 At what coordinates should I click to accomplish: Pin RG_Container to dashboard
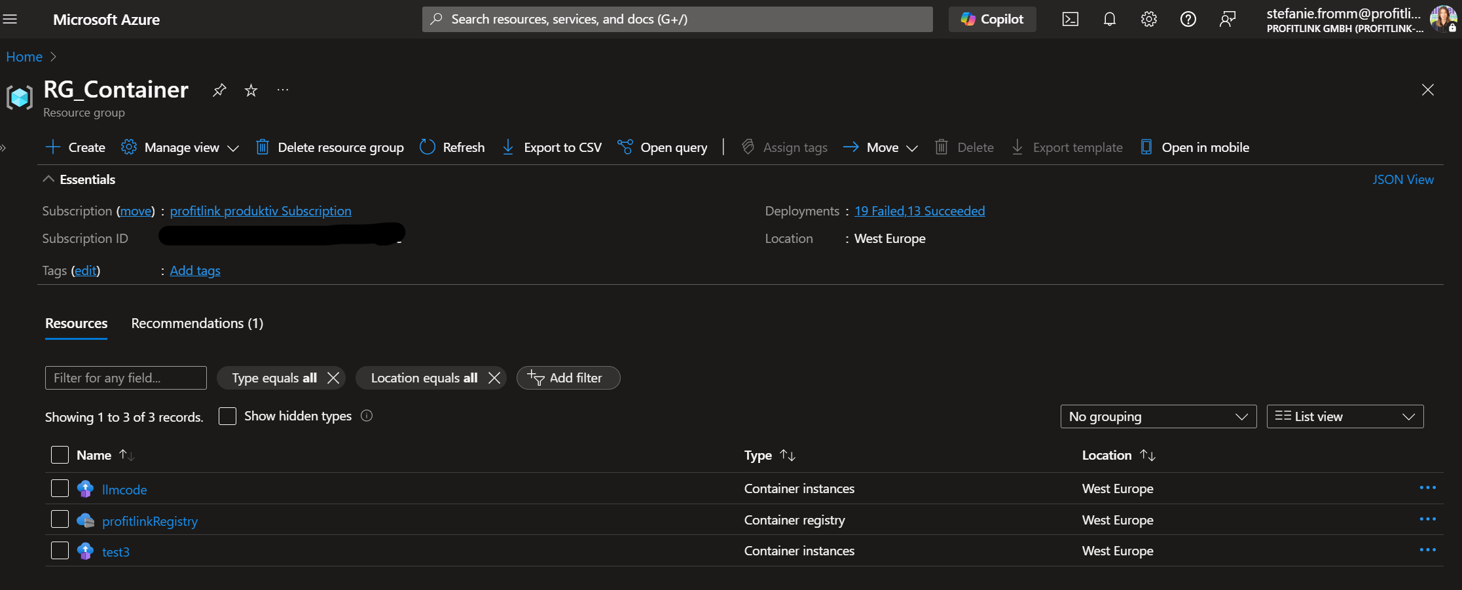(x=219, y=90)
